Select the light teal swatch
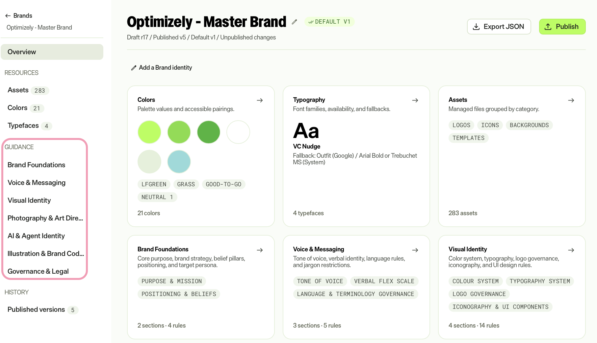 pyautogui.click(x=179, y=162)
